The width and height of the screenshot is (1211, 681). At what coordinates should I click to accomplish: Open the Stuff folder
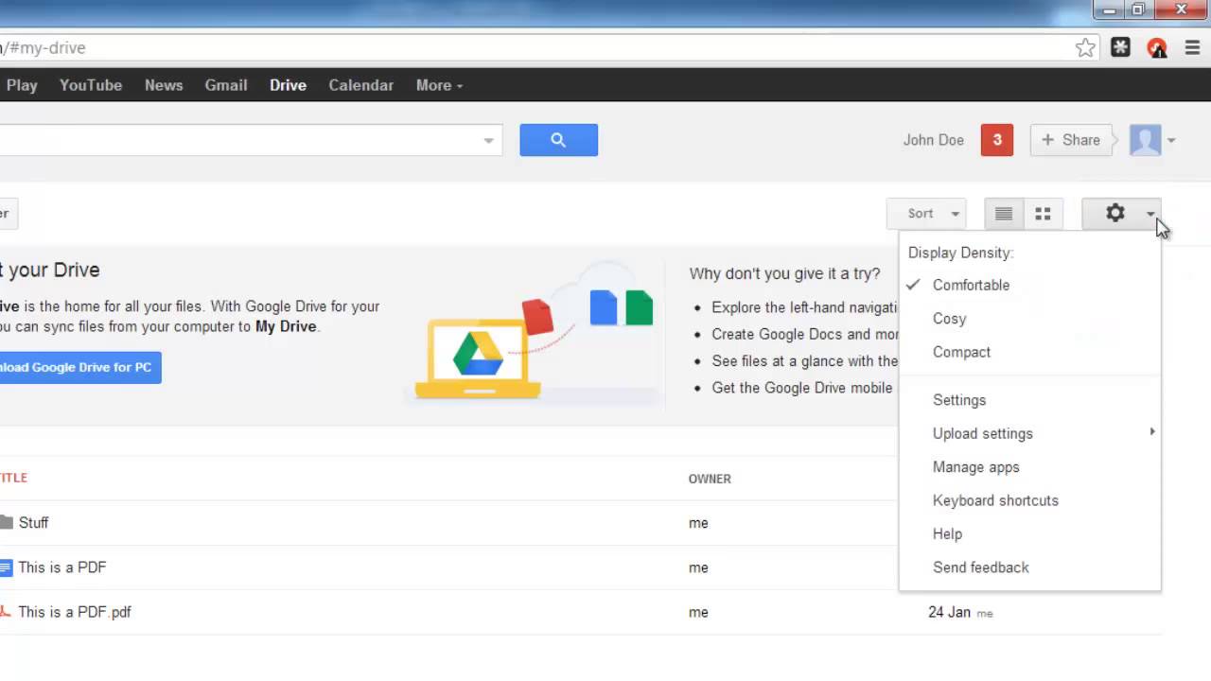click(33, 522)
